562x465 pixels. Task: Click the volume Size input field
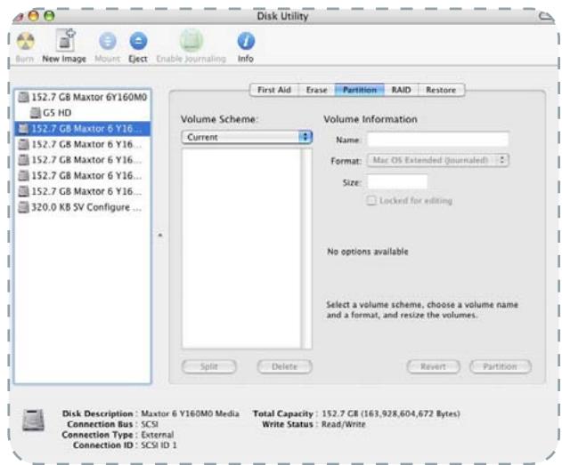(x=397, y=181)
